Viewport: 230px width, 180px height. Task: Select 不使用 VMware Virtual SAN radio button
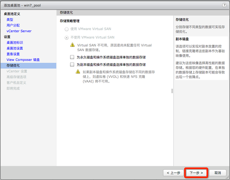[x=67, y=38]
